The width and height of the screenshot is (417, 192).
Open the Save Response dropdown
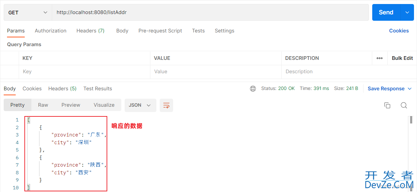tap(390, 89)
